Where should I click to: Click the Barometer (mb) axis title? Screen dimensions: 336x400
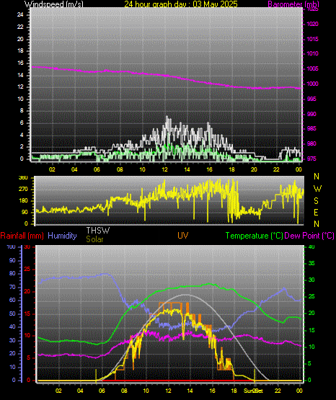pyautogui.click(x=293, y=4)
